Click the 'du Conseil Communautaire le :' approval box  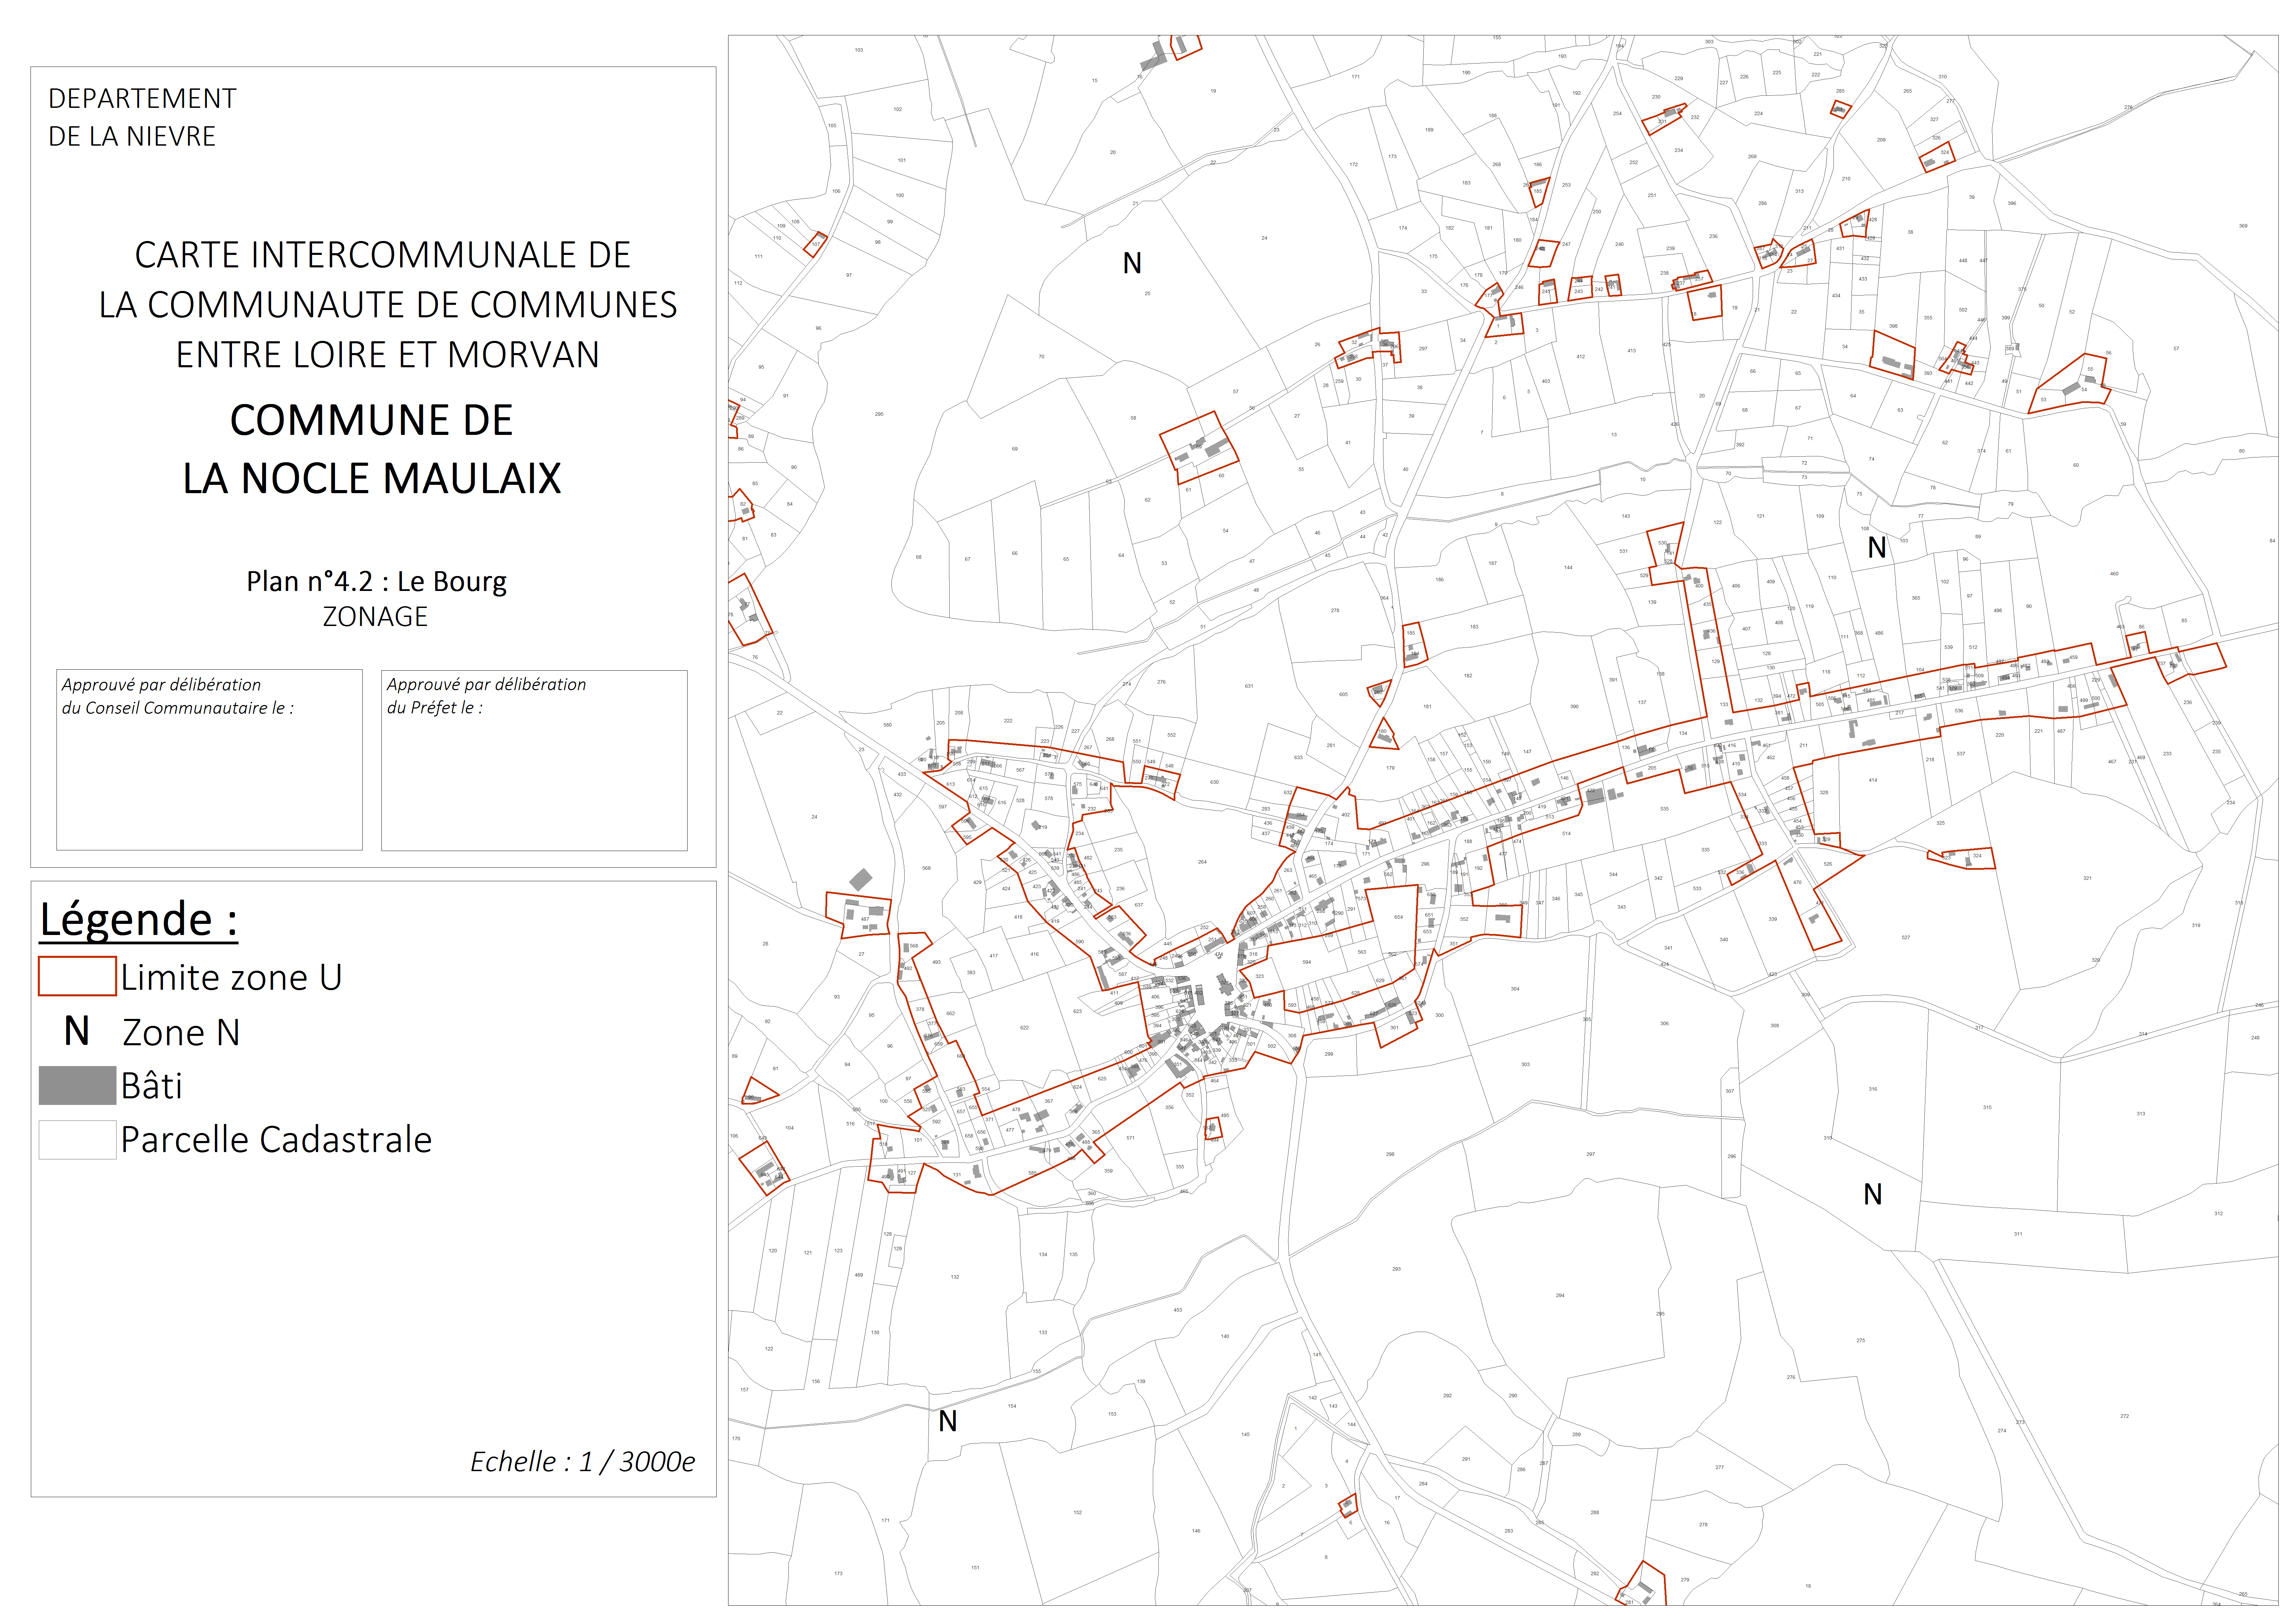point(209,760)
